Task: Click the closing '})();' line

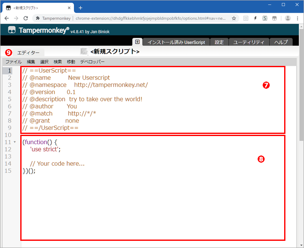Action: point(29,171)
